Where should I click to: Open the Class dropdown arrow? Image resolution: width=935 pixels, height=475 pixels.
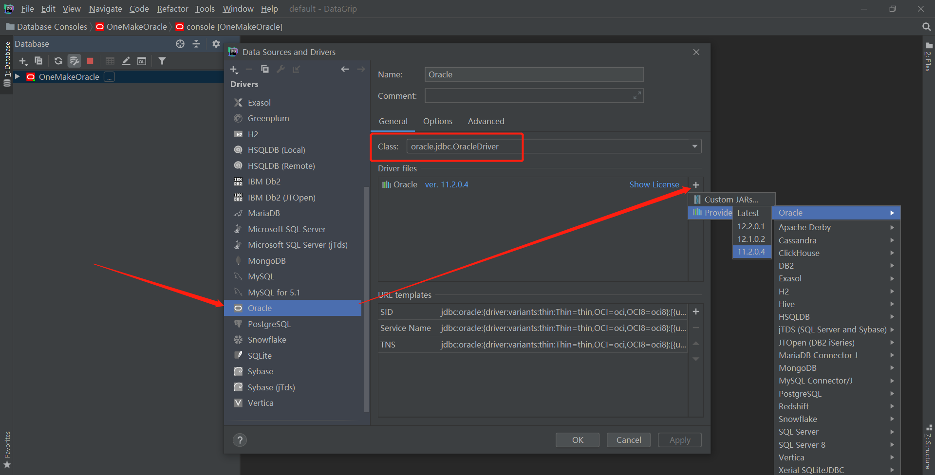click(695, 146)
